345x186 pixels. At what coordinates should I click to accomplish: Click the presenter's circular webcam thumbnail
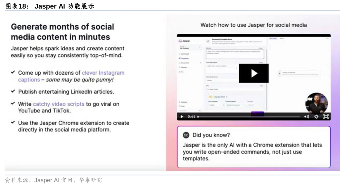317,103
